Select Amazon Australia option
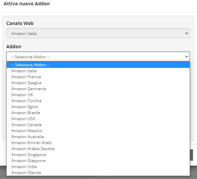The image size is (197, 179). click(x=98, y=137)
